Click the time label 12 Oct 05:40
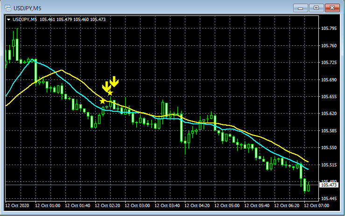Viewport: 345px width, 216px height. (x=257, y=206)
